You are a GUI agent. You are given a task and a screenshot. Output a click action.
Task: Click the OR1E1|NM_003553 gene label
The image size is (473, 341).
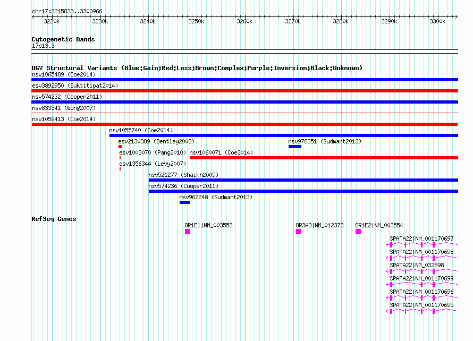pos(208,225)
